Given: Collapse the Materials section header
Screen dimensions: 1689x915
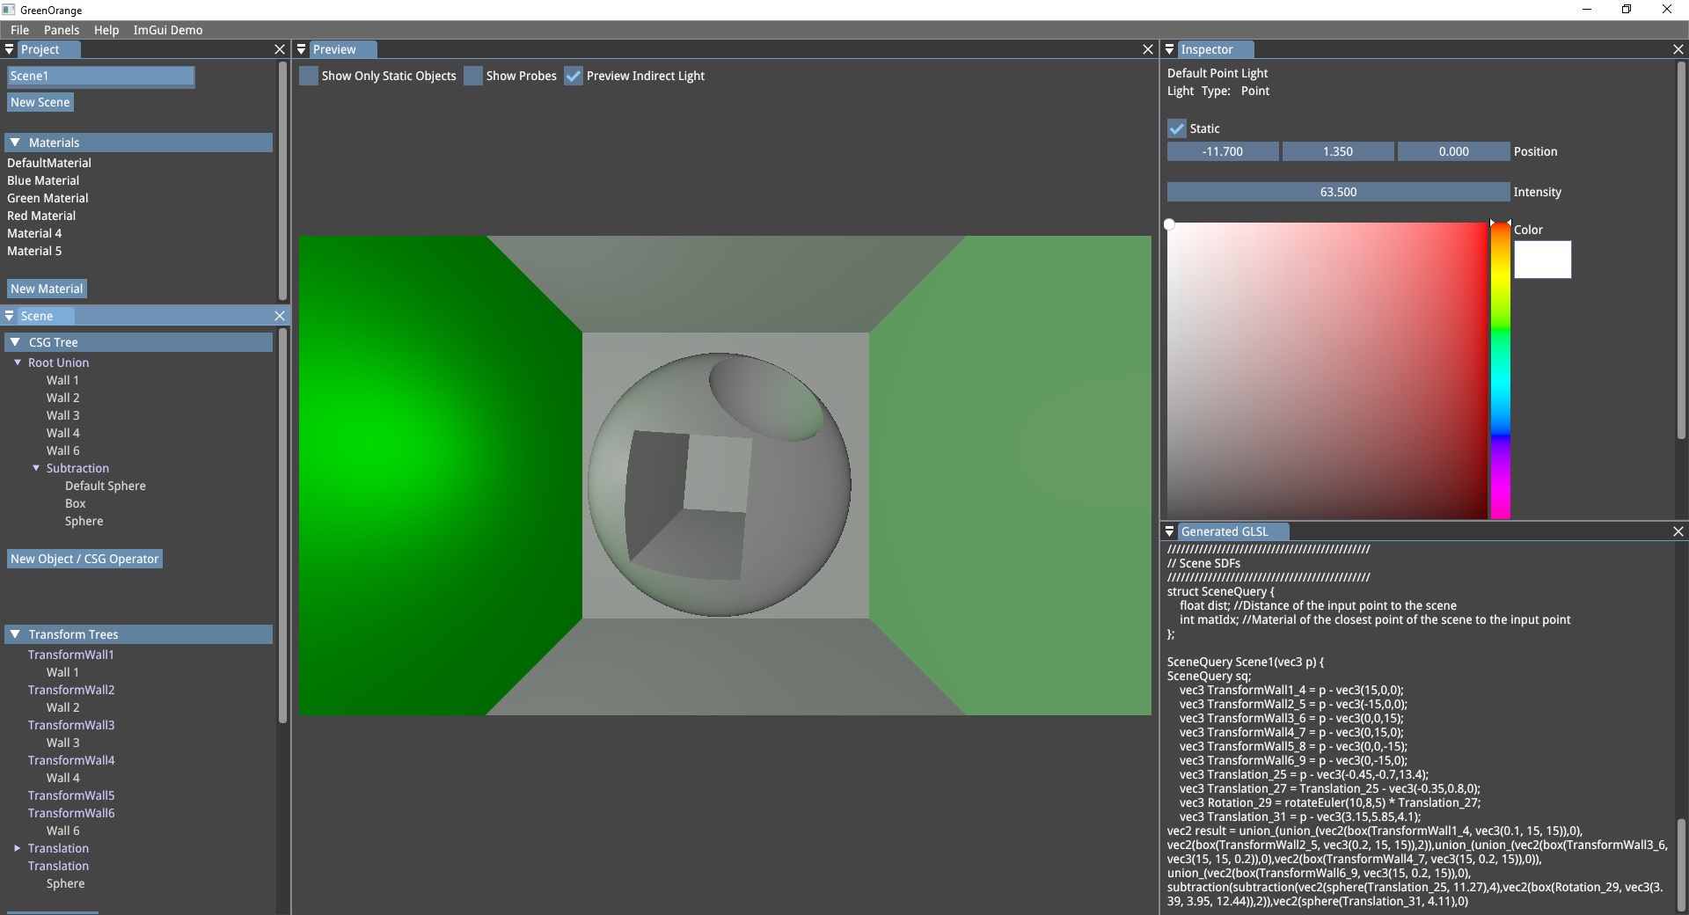Looking at the screenshot, I should 15,143.
